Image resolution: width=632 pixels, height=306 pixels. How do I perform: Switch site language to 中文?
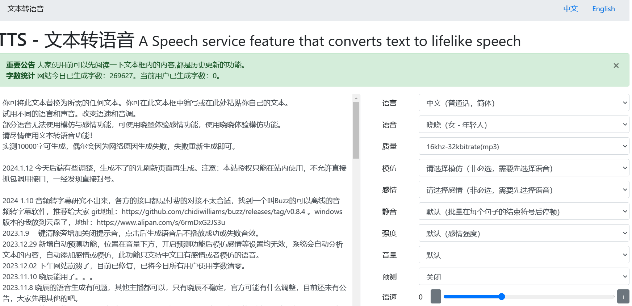pyautogui.click(x=570, y=9)
